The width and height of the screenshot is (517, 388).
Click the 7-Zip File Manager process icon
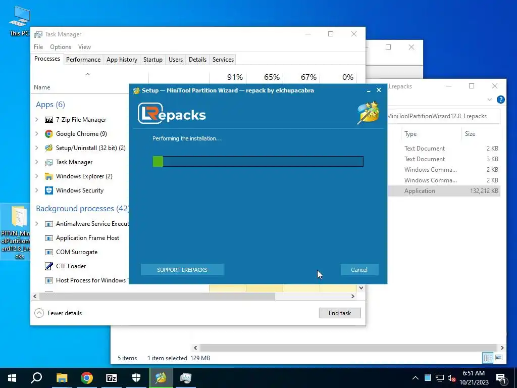[x=49, y=119]
